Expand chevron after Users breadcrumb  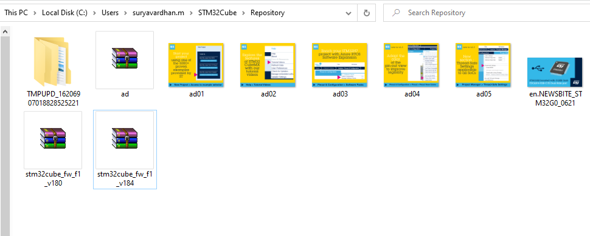(126, 13)
